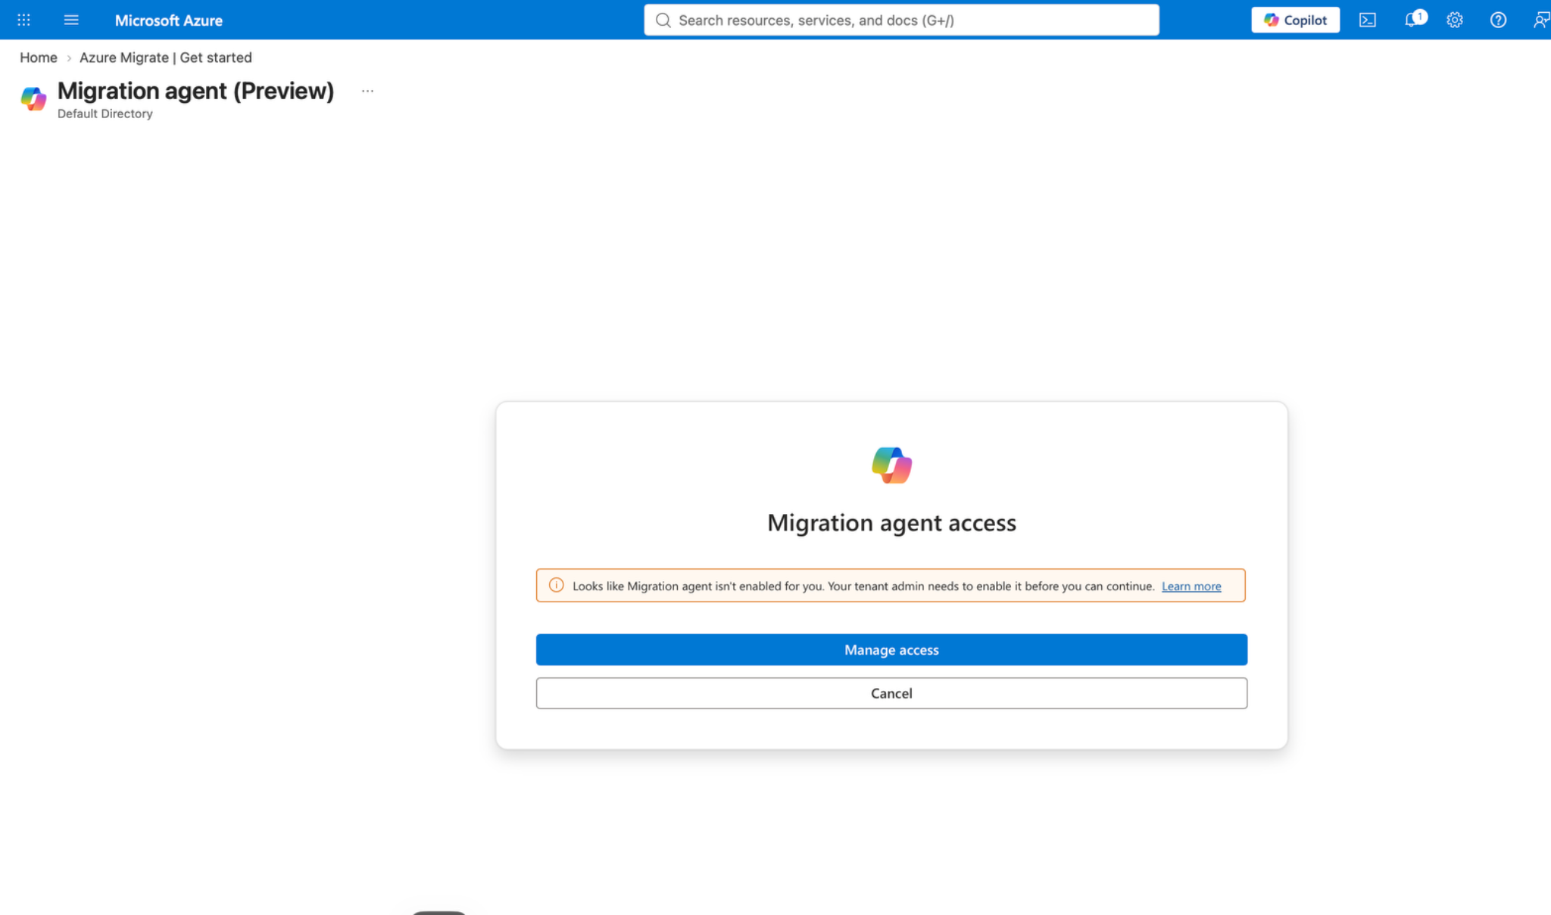Select the 'Migration agent (Preview)' page title
Screen dimensions: 1551x915
[x=195, y=91]
